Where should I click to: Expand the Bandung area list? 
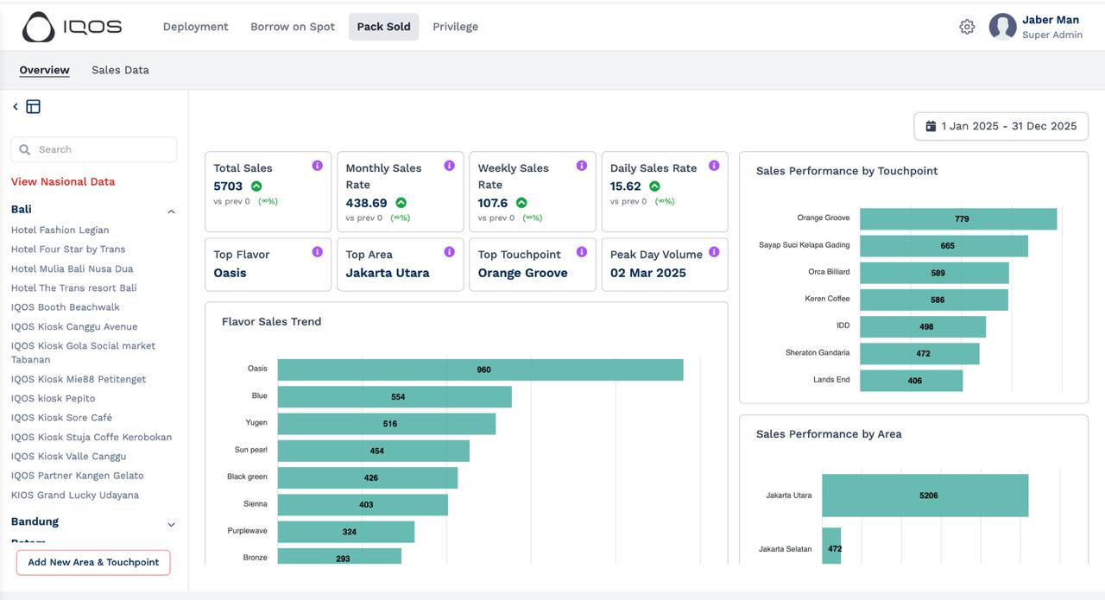[x=171, y=524]
